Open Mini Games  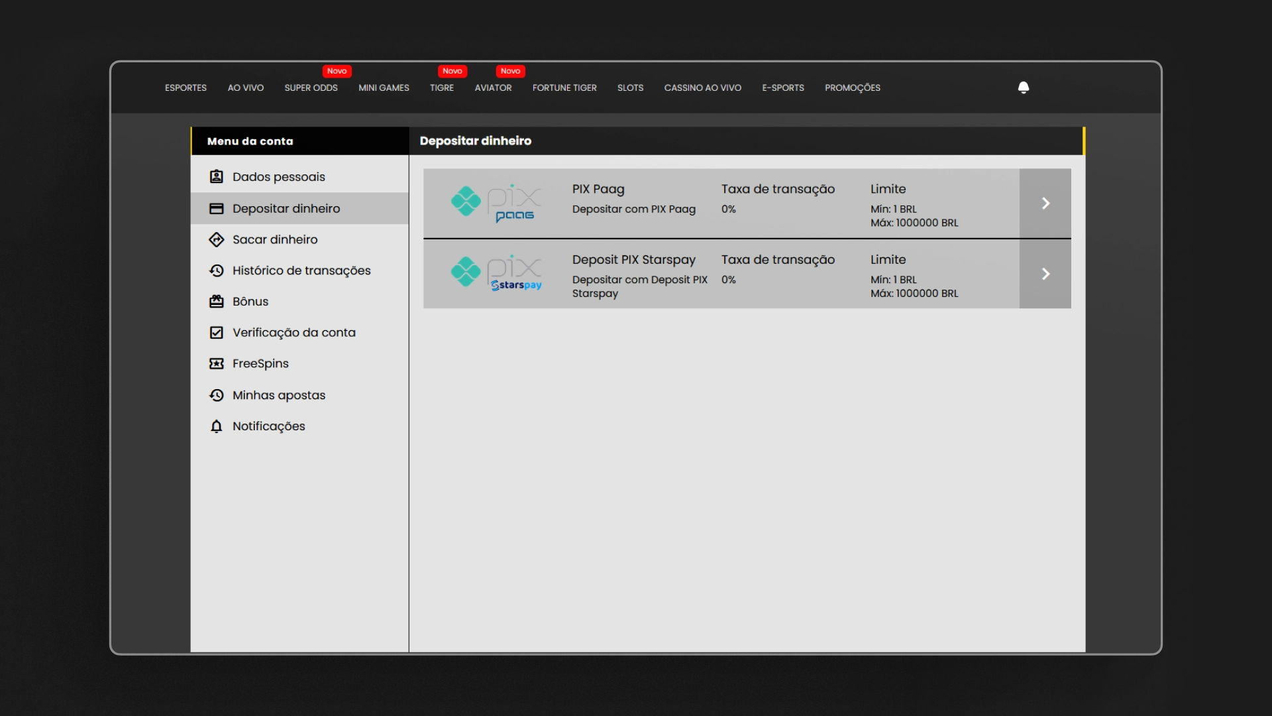click(384, 88)
